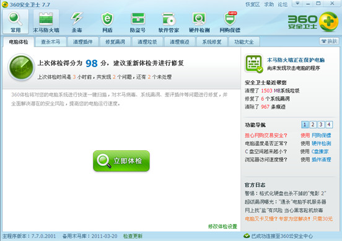Viewport: 342px width, 241px height.
Task: Switch to the 系统修复 tab
Action: pos(212,42)
